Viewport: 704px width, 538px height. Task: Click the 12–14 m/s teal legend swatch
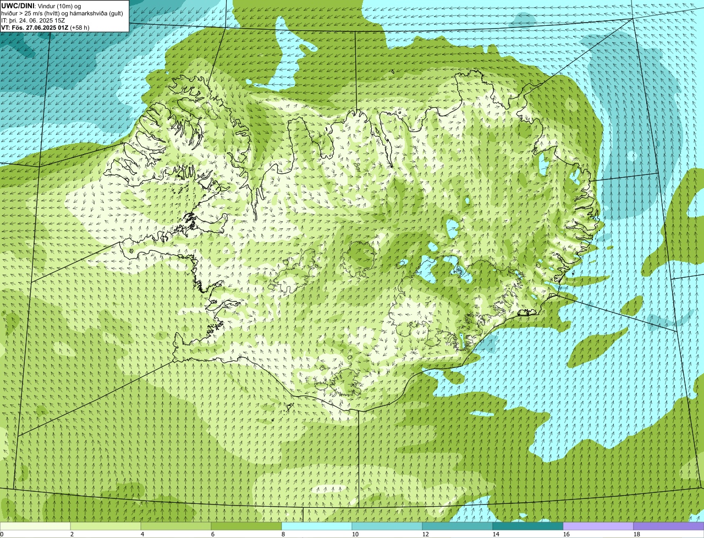(458, 526)
